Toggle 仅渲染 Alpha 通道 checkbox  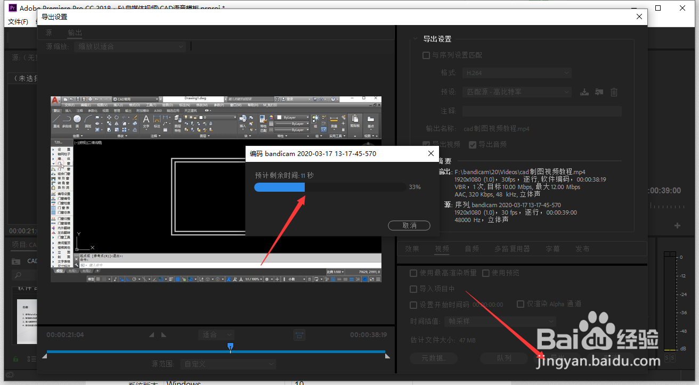point(521,304)
